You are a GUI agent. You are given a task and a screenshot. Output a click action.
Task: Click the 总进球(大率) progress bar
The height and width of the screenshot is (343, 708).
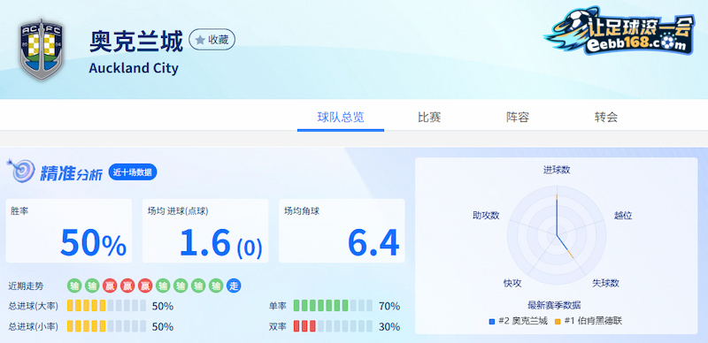tap(106, 306)
